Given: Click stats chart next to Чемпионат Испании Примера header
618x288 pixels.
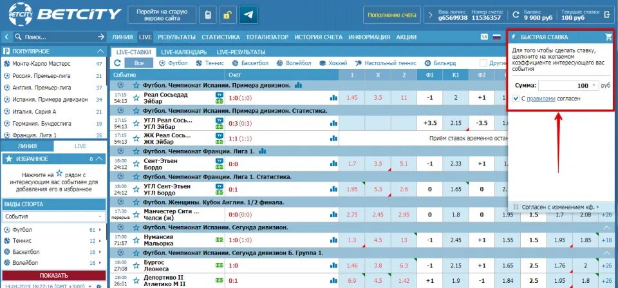Looking at the screenshot, I should (x=298, y=85).
